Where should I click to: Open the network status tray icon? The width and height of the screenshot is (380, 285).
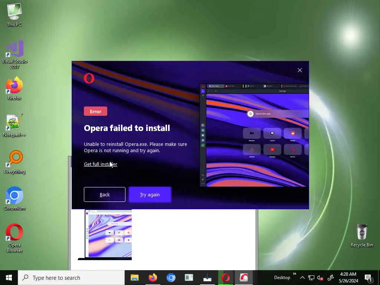pos(311,278)
